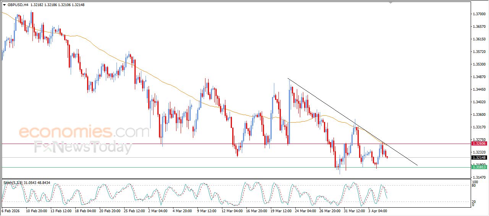Click the chart shift triangle marker on top edge
This screenshot has width=489, height=216.
[x=390, y=3]
